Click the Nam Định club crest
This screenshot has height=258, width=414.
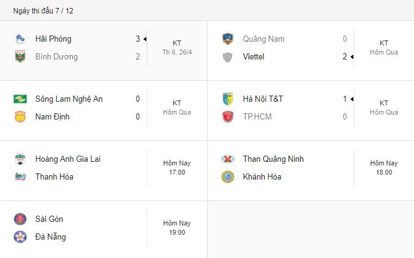point(20,116)
